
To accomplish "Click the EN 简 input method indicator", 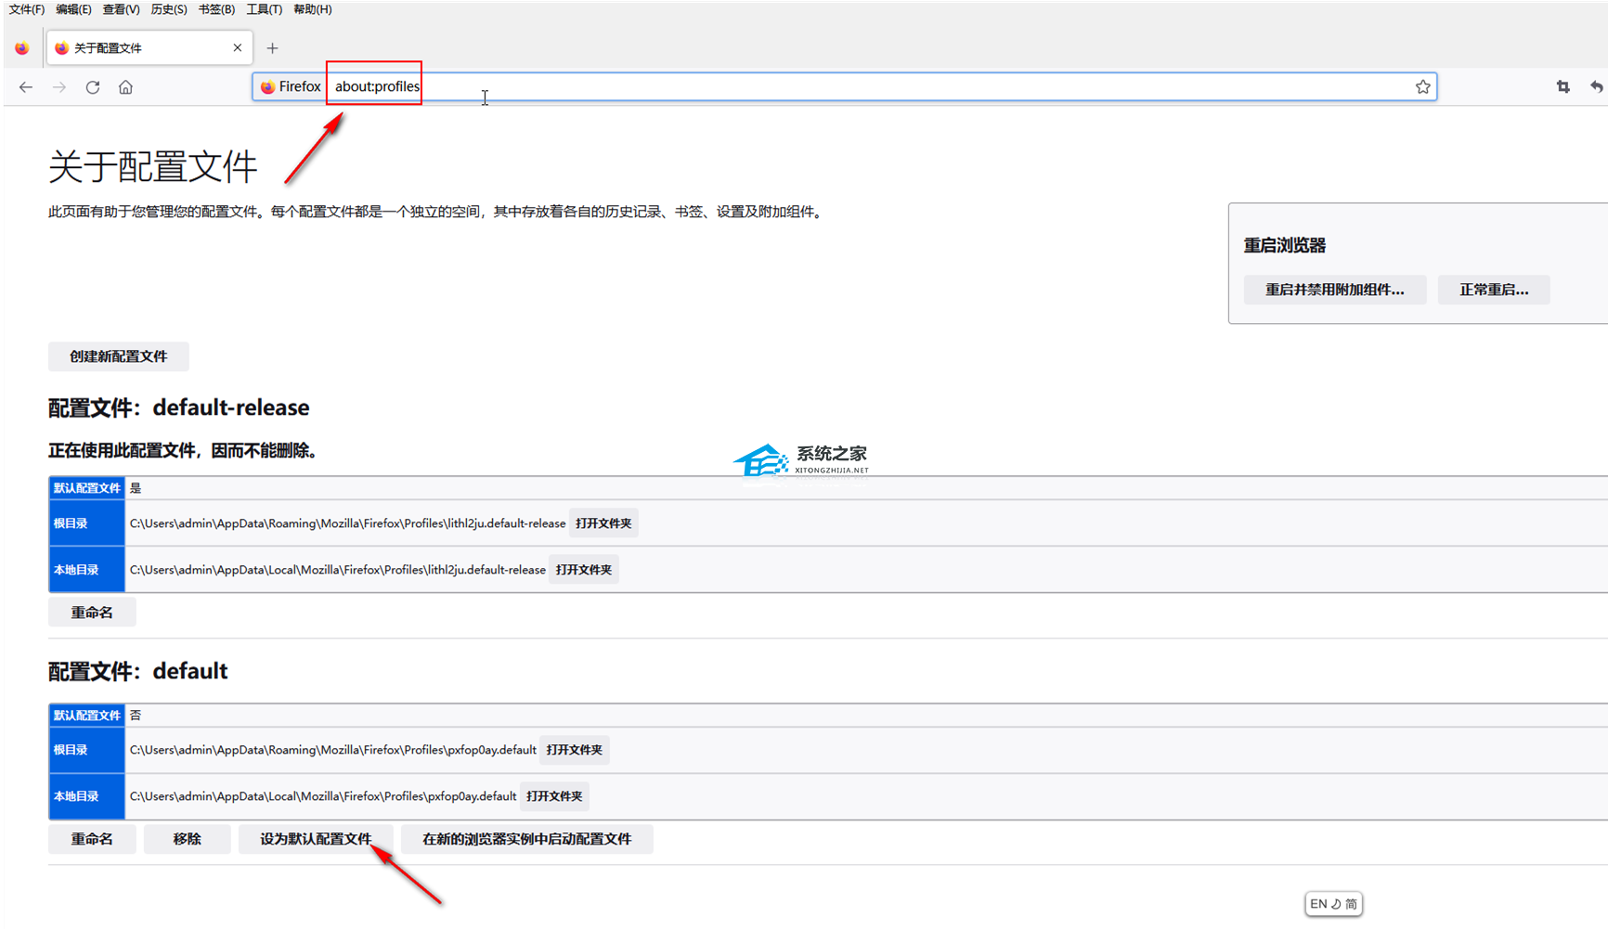I will tap(1333, 904).
